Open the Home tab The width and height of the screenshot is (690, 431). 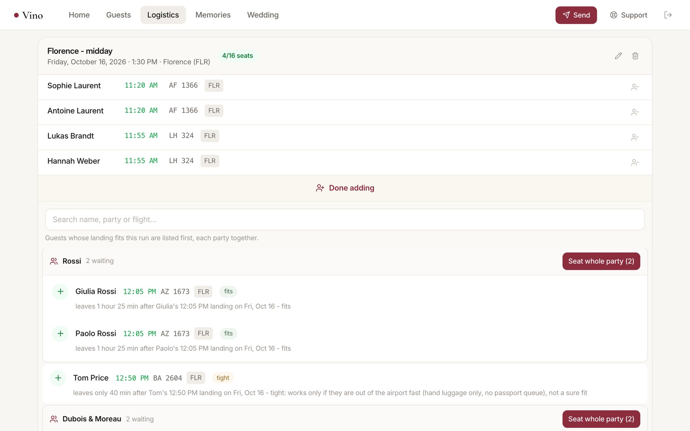coord(79,15)
